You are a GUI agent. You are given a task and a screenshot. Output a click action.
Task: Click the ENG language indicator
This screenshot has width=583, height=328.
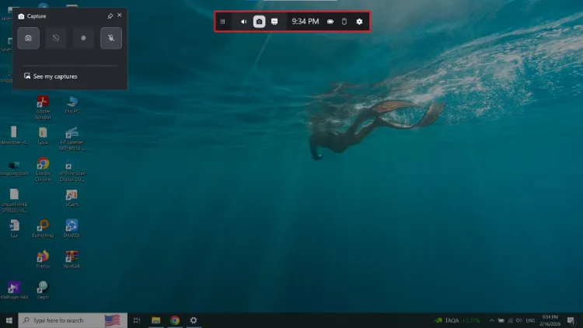click(530, 320)
